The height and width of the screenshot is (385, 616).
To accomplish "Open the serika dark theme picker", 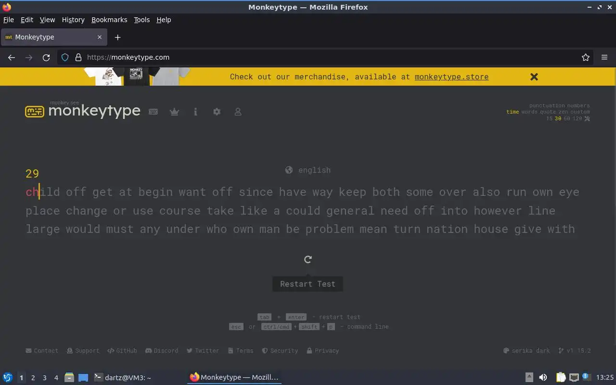I will (526, 351).
